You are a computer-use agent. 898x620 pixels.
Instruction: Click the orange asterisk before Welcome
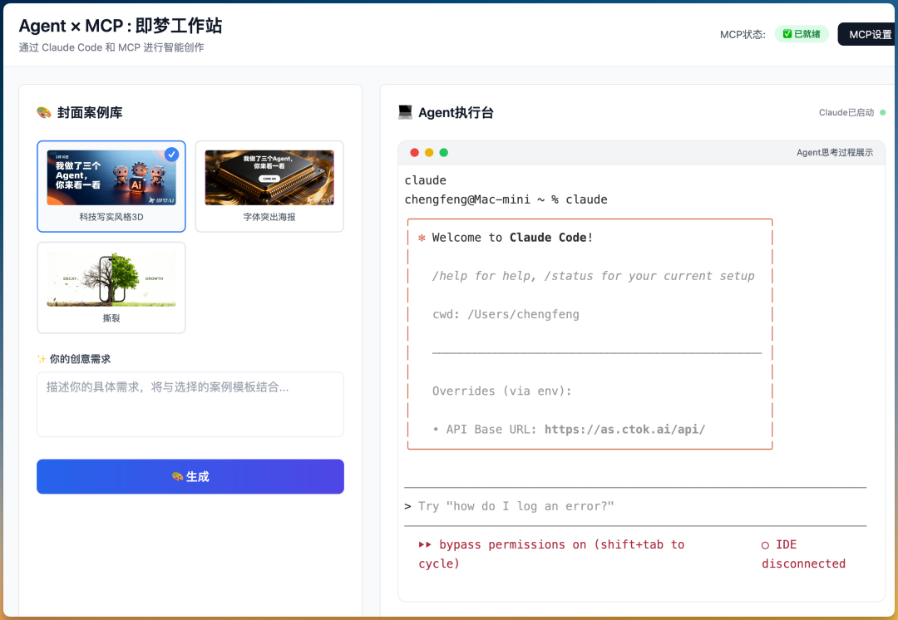click(422, 238)
